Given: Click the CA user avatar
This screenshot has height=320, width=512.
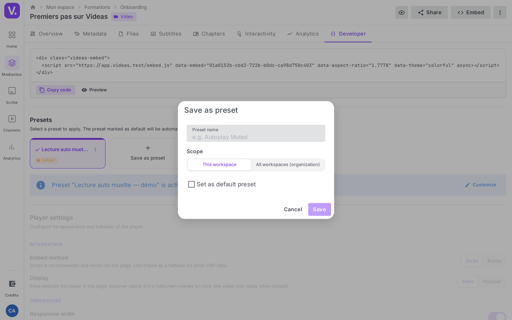Looking at the screenshot, I should coord(12,311).
